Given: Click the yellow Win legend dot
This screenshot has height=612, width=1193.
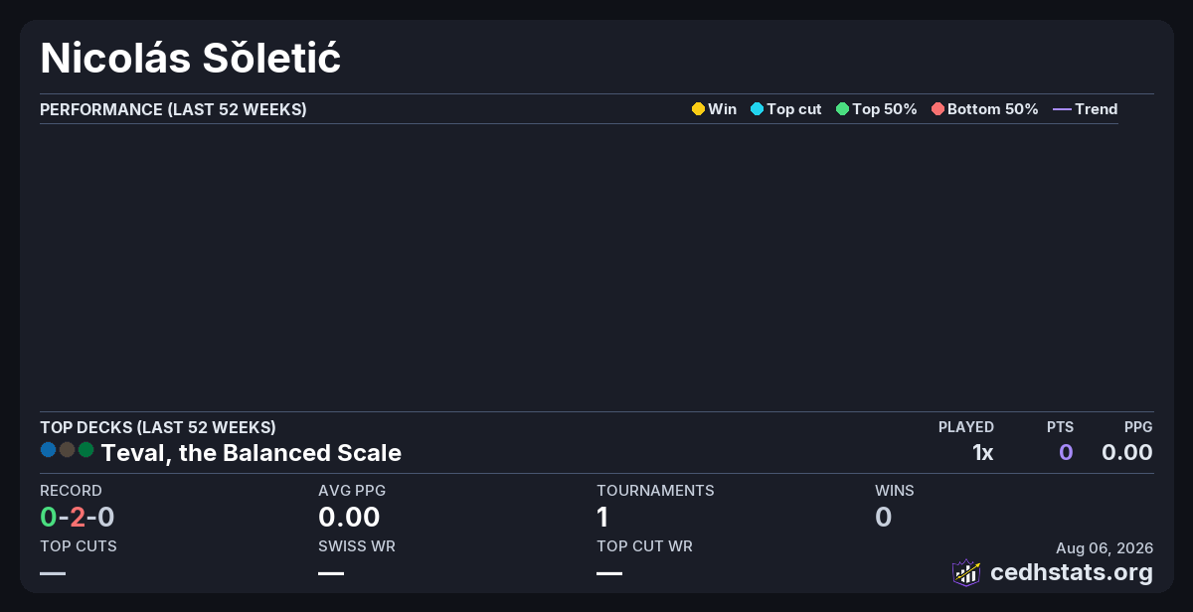Looking at the screenshot, I should coord(698,109).
